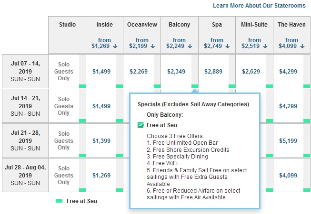Select $1,499 Inside fare for Jul 07 - 14
The image size is (311, 214).
coord(101,72)
